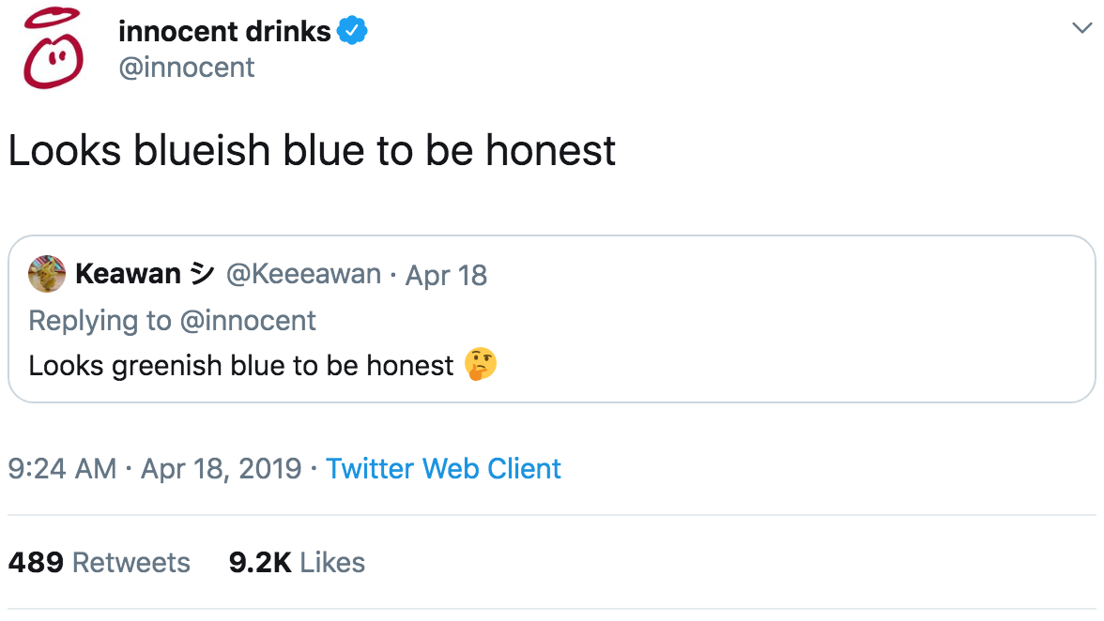1104x621 pixels.
Task: Click the @innocent handle under the account name
Action: pyautogui.click(x=186, y=68)
